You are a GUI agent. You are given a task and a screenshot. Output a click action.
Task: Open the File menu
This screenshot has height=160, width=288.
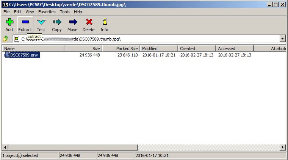[x=7, y=12]
